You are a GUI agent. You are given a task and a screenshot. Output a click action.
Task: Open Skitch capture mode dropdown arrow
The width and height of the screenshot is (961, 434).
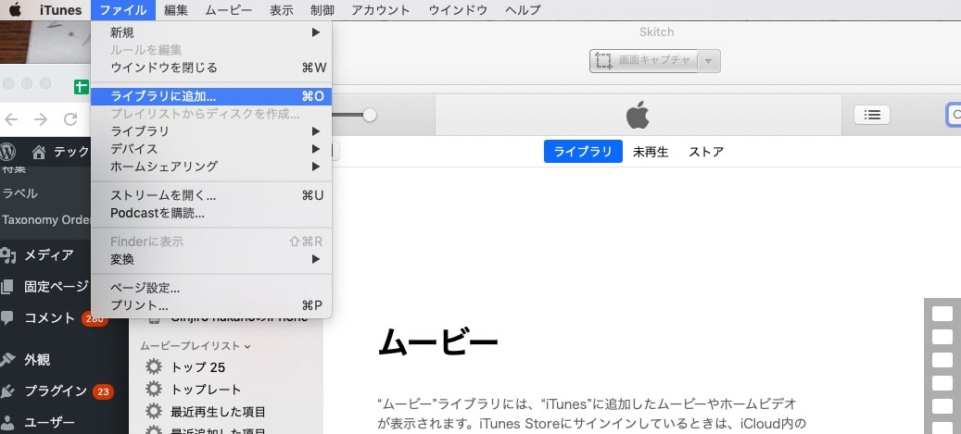(x=709, y=61)
